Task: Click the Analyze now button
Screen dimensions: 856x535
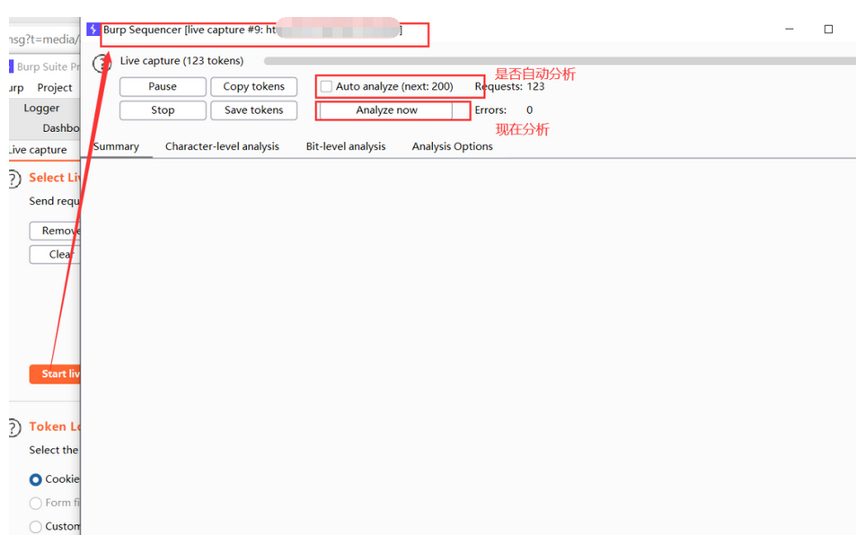Action: coord(386,110)
